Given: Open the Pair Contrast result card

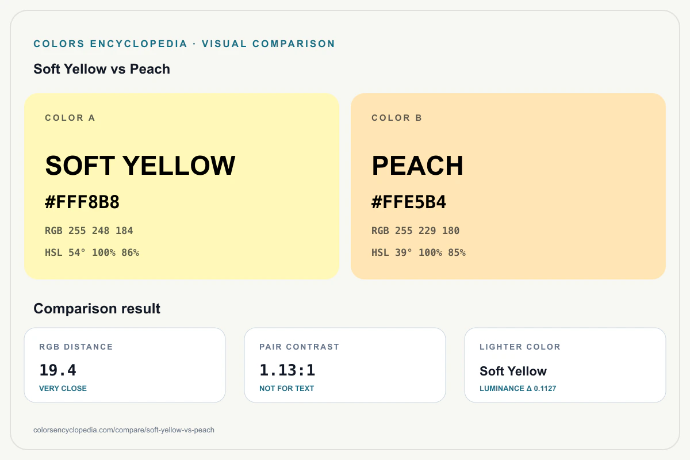Looking at the screenshot, I should coord(345,365).
